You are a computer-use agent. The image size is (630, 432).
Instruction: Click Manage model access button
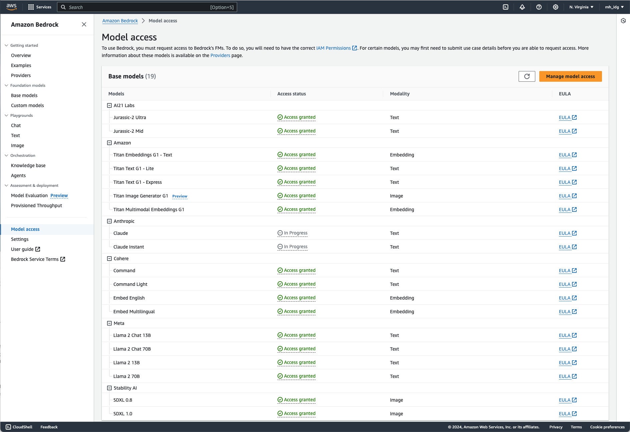(x=571, y=76)
